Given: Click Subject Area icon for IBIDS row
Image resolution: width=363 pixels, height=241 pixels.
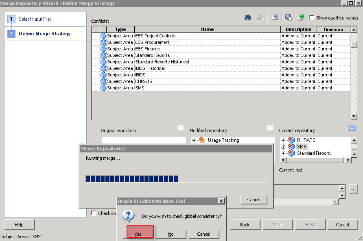Looking at the screenshot, I should tap(103, 75).
